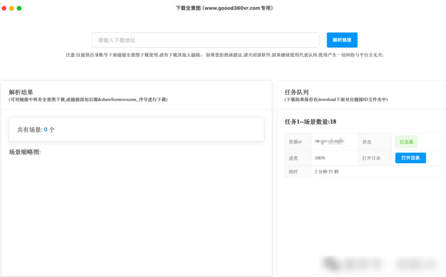The height and width of the screenshot is (277, 446).
Task: Select the 解析结果 panel heading
Action: tap(21, 93)
